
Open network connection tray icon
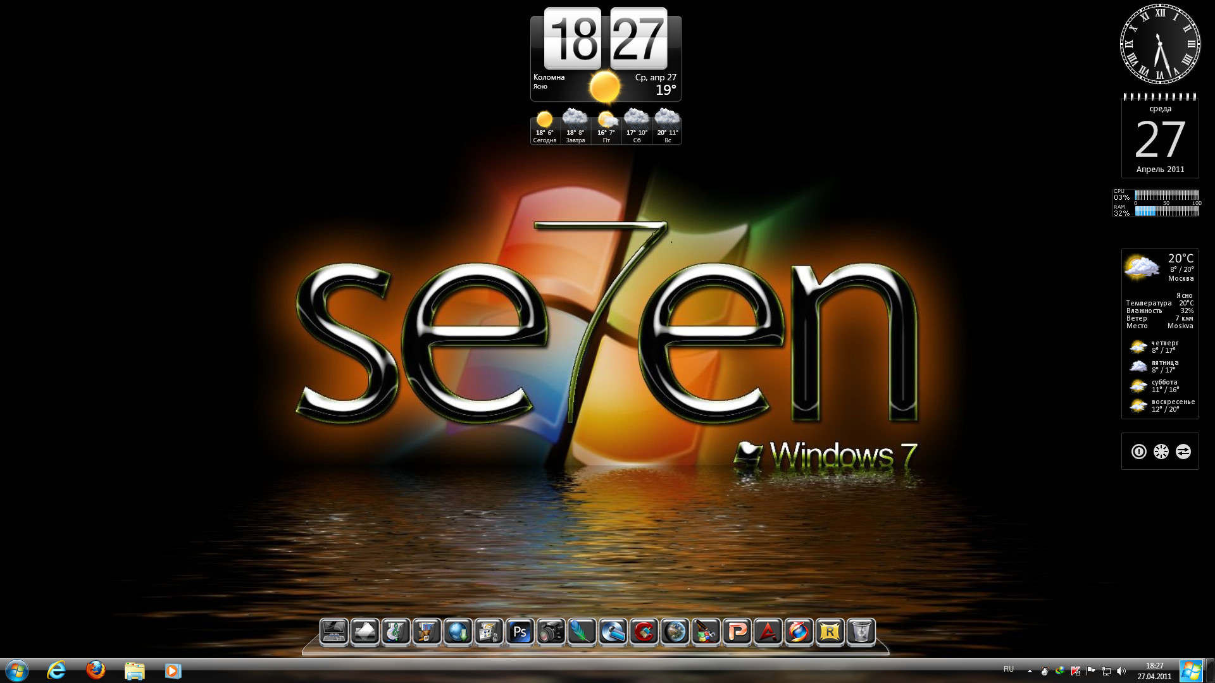click(x=1106, y=671)
